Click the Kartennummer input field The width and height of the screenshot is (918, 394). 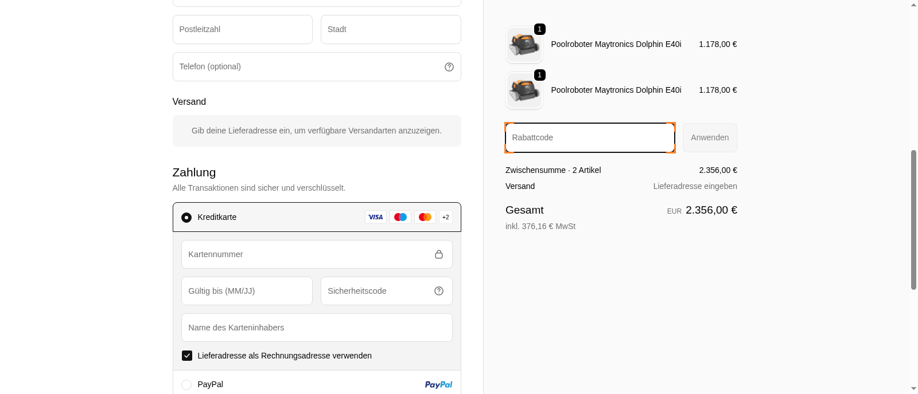click(x=307, y=254)
